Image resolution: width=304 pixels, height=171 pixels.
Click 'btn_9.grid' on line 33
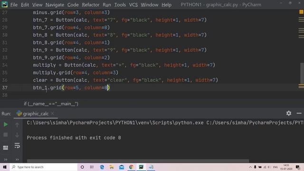tap(47, 57)
